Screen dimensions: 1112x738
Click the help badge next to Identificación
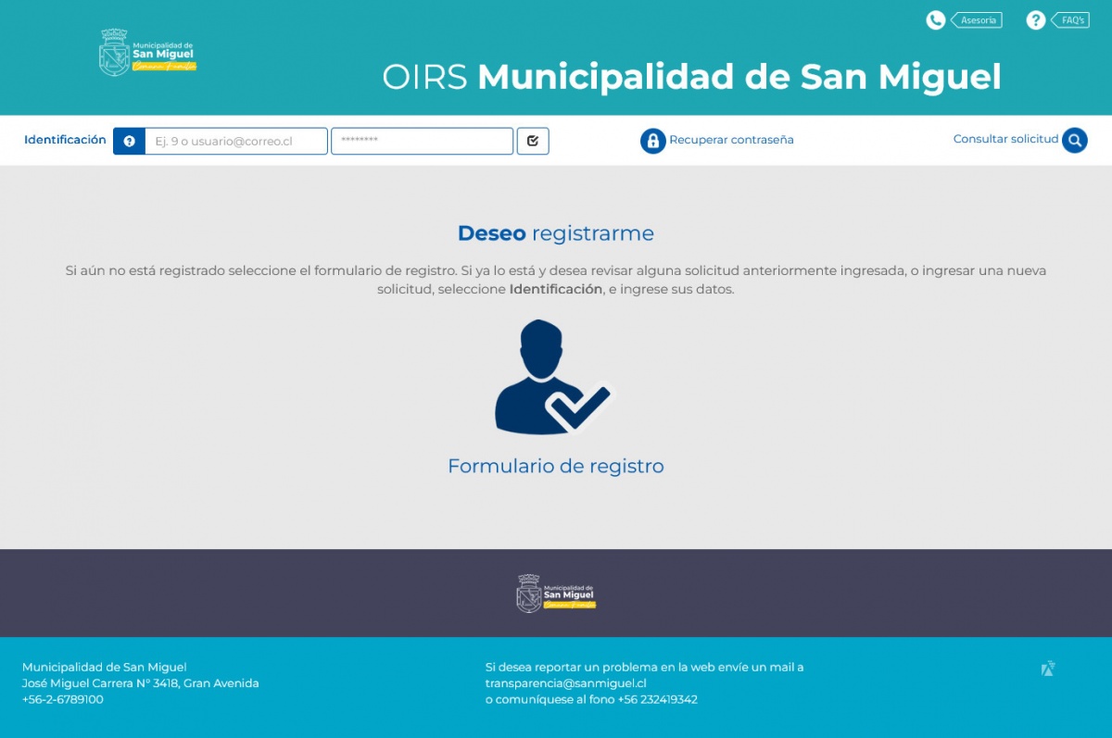129,141
